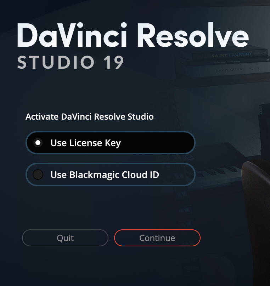
Task: Select the Use License Key radio button
Action: click(38, 143)
